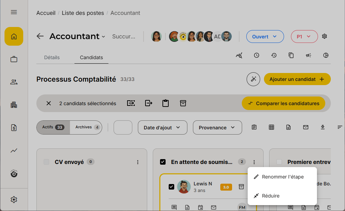This screenshot has height=211, width=345.
Task: Click the document icon in filter row
Action: coord(289,127)
